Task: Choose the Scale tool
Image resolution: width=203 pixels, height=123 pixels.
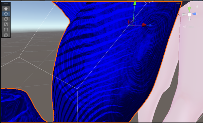Action: [x=6, y=24]
